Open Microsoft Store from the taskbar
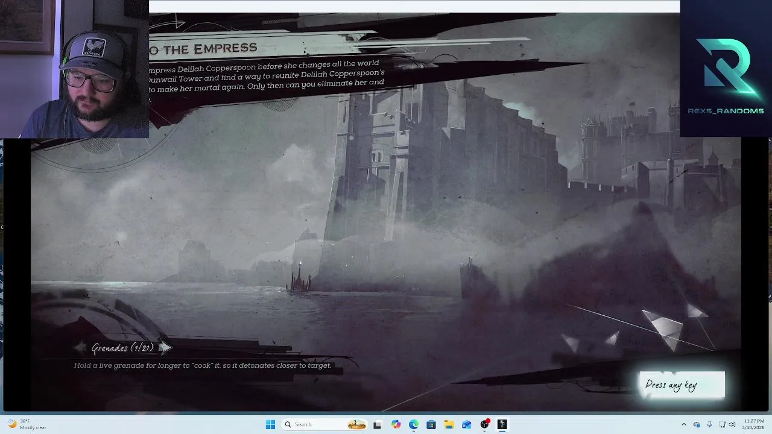 431,424
